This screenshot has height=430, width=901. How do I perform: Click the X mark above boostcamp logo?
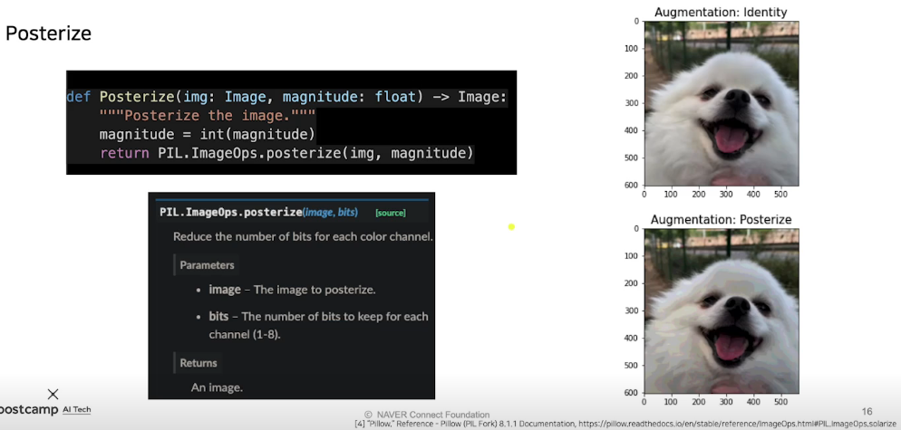pos(53,394)
